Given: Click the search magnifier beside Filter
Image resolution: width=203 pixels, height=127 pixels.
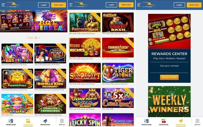Looking at the screenshot, I should 36,38.
